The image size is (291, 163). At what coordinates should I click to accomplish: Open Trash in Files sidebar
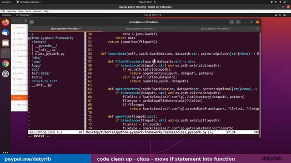click(19, 79)
